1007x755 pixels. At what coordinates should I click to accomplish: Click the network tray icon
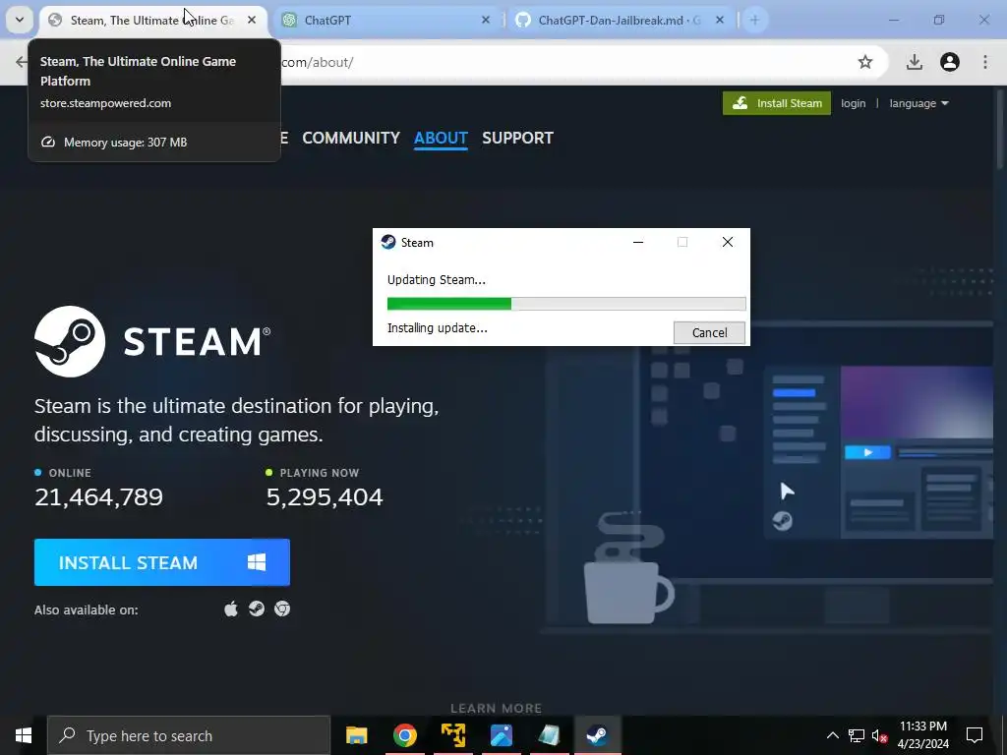click(857, 735)
